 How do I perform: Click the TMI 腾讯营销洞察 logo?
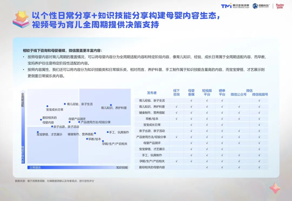point(235,6)
